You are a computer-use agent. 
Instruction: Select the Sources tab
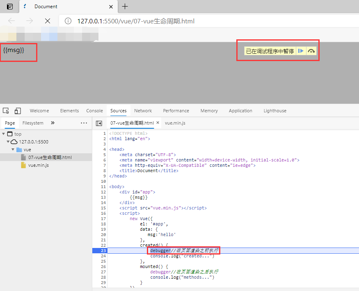point(119,111)
